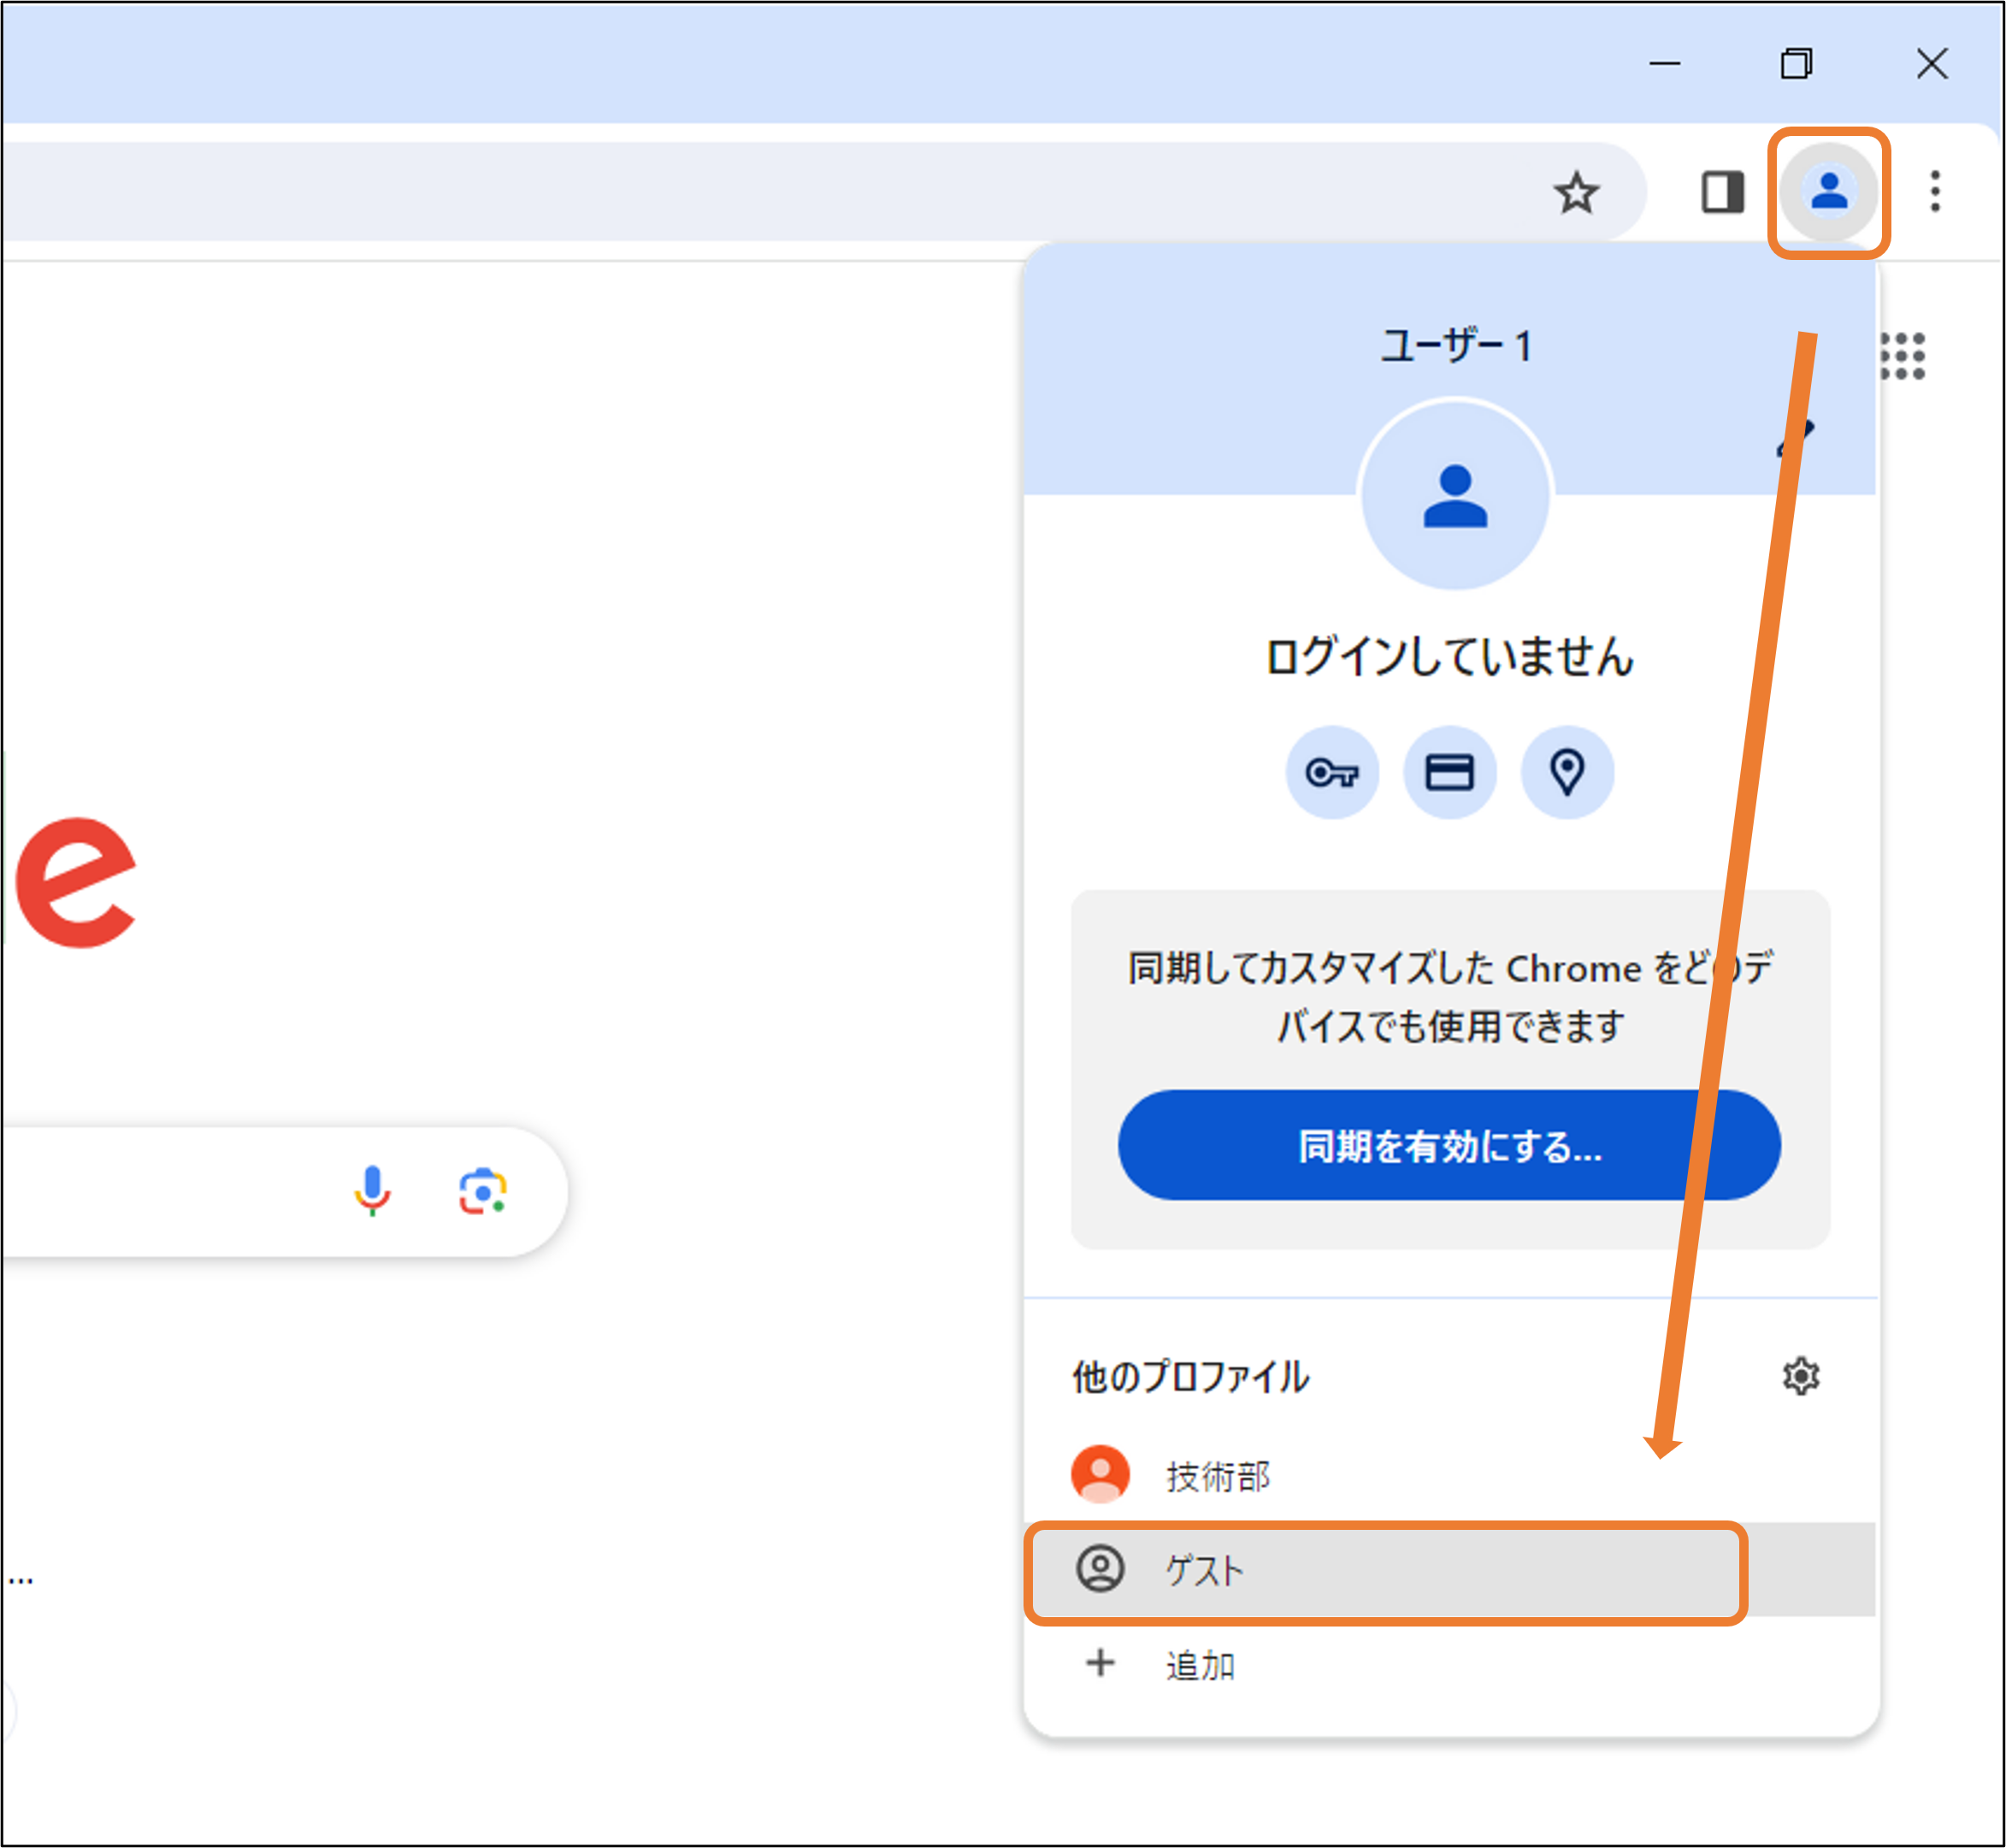
Task: Edit profile with the pencil icon
Action: (1796, 437)
